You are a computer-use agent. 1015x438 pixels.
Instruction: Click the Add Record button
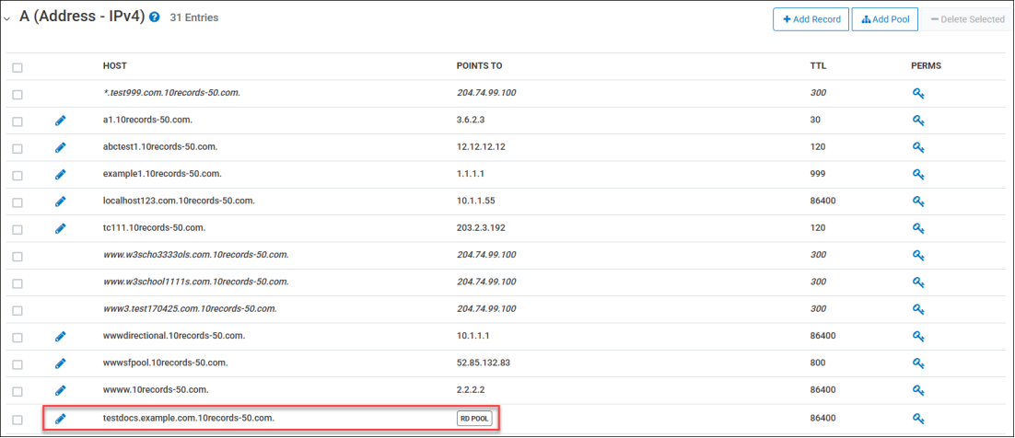(811, 19)
